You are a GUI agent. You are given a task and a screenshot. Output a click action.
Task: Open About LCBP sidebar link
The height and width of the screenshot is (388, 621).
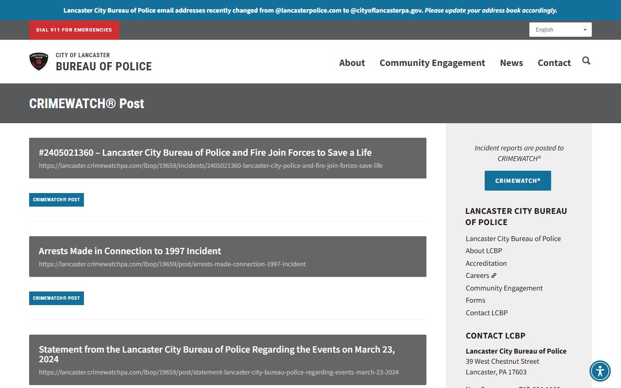point(484,251)
